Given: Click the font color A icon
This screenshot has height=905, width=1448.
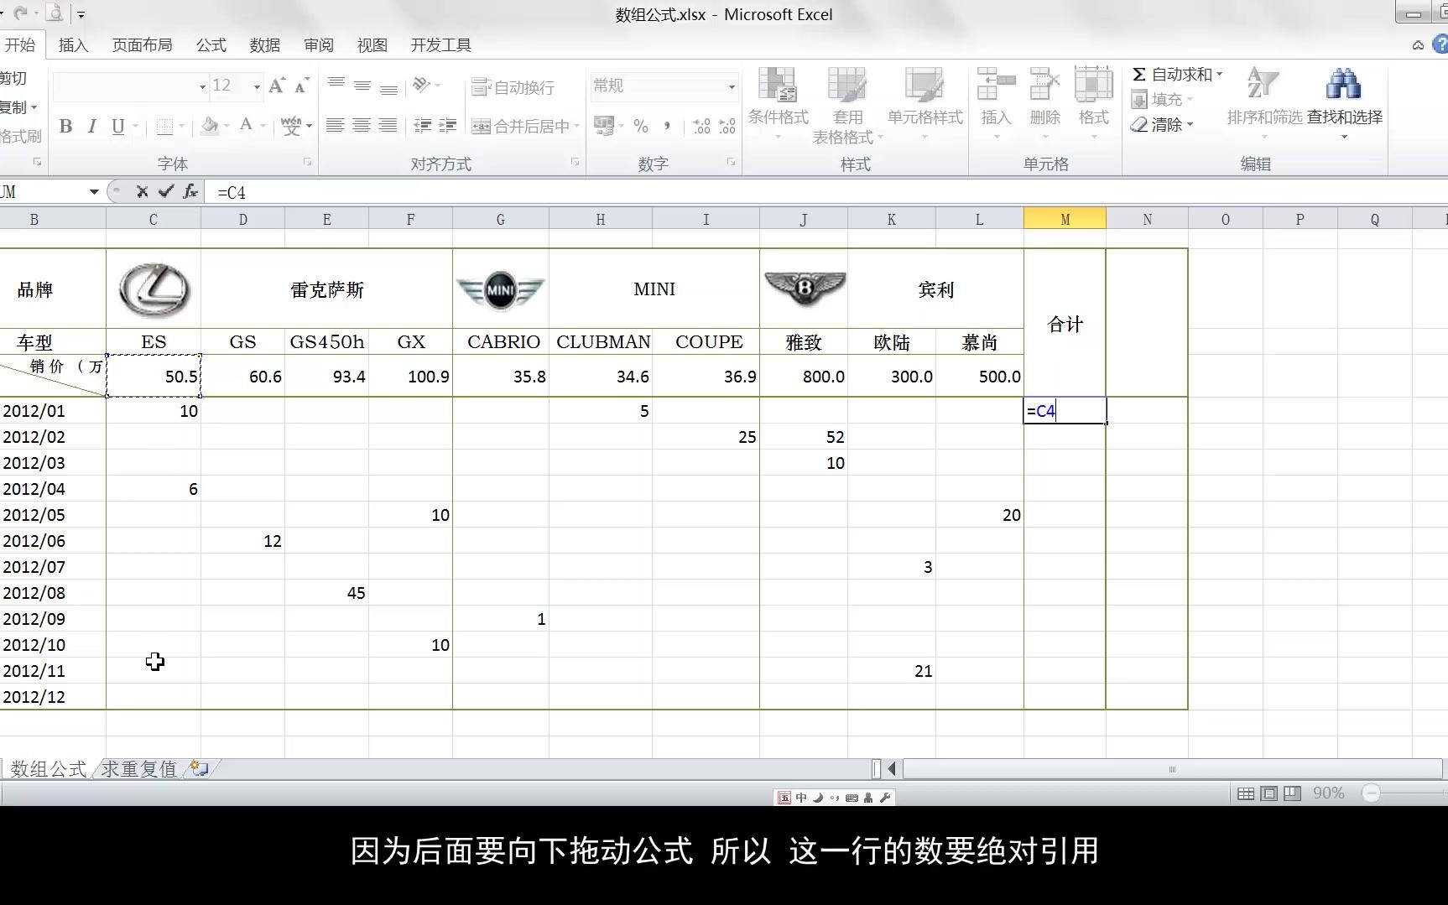Looking at the screenshot, I should tap(246, 126).
